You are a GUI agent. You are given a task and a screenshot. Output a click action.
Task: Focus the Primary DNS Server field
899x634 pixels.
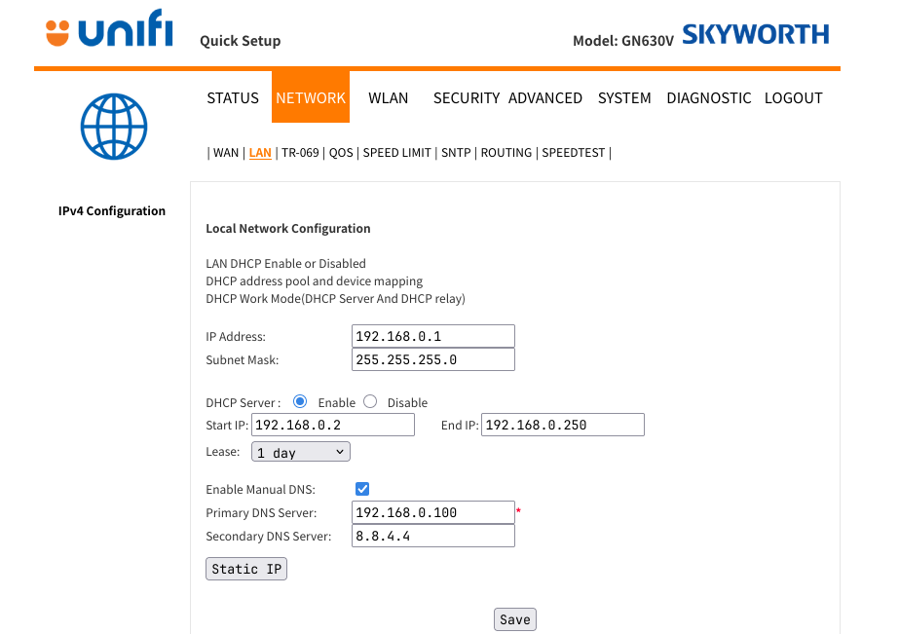[432, 512]
